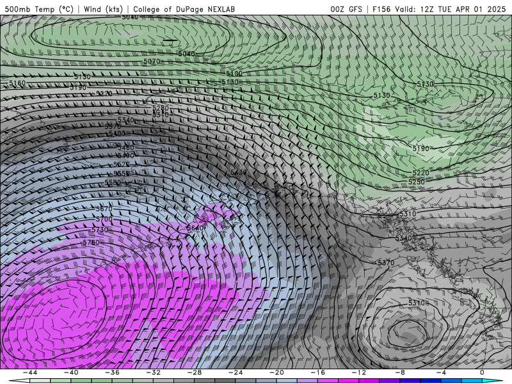Select the 5490 height contour label
Image resolution: width=512 pixels, height=384 pixels.
tap(125, 156)
